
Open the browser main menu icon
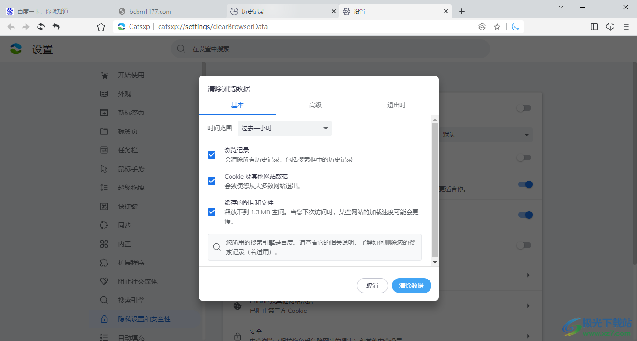click(x=626, y=27)
